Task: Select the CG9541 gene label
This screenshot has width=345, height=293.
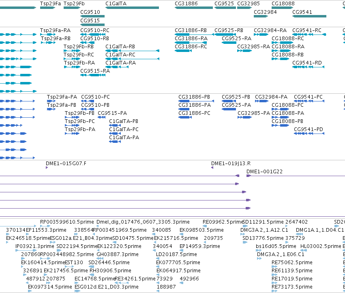Action: coord(302,12)
